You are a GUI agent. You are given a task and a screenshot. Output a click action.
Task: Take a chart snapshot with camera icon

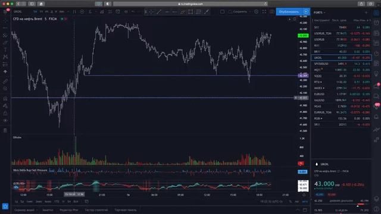[272, 12]
